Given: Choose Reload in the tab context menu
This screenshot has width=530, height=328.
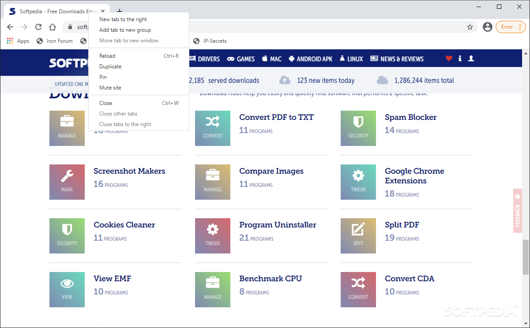Looking at the screenshot, I should (x=139, y=56).
